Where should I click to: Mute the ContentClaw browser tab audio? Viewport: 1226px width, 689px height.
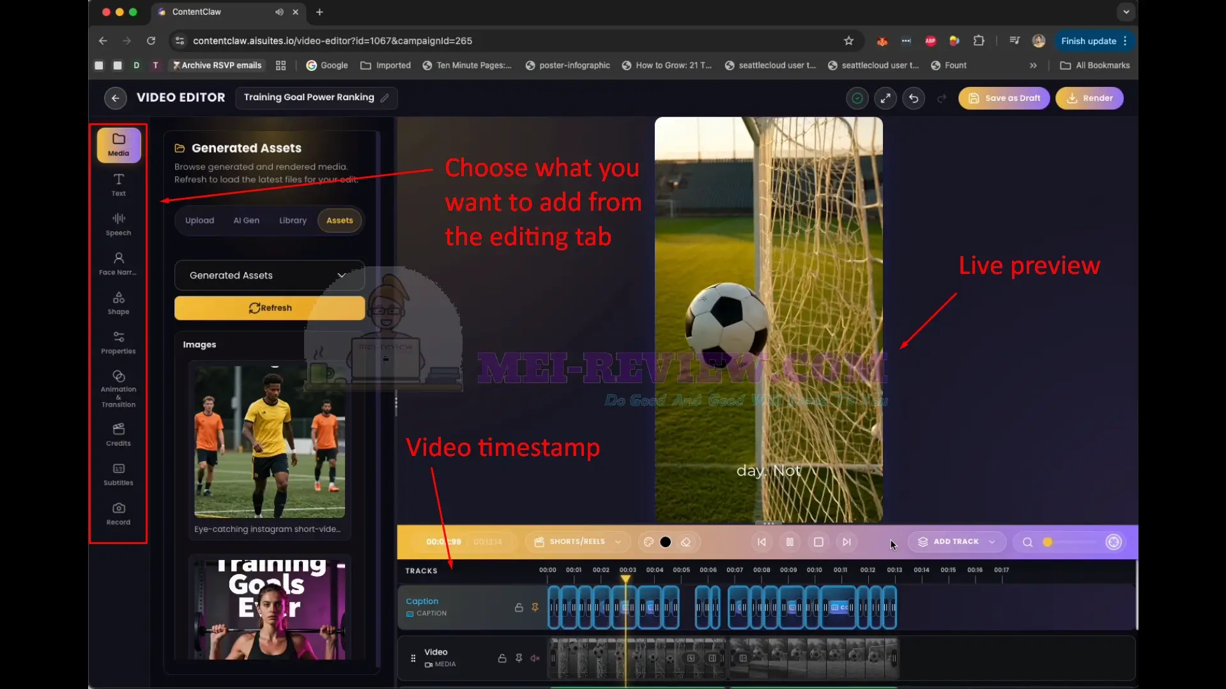click(x=279, y=12)
